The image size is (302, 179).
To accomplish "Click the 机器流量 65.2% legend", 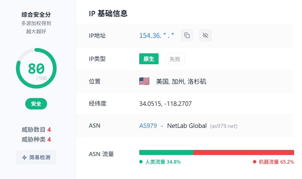I will [x=273, y=162].
